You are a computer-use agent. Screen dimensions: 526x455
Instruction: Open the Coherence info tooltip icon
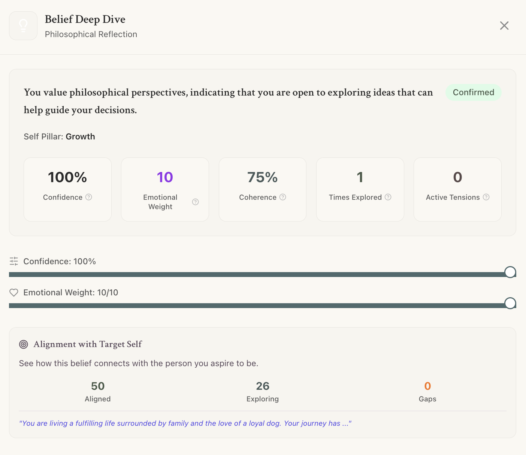pyautogui.click(x=283, y=197)
